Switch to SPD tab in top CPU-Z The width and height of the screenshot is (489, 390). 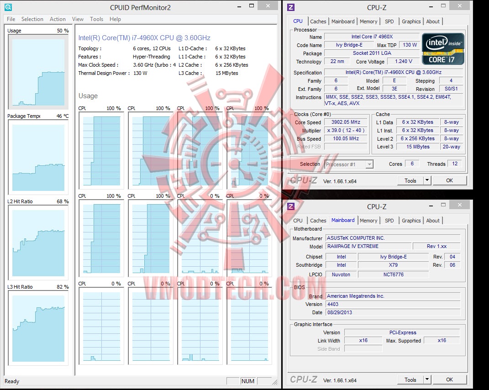(x=389, y=21)
